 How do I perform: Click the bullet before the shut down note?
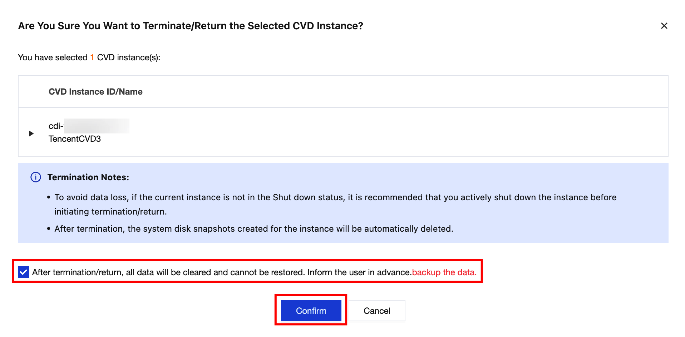49,197
